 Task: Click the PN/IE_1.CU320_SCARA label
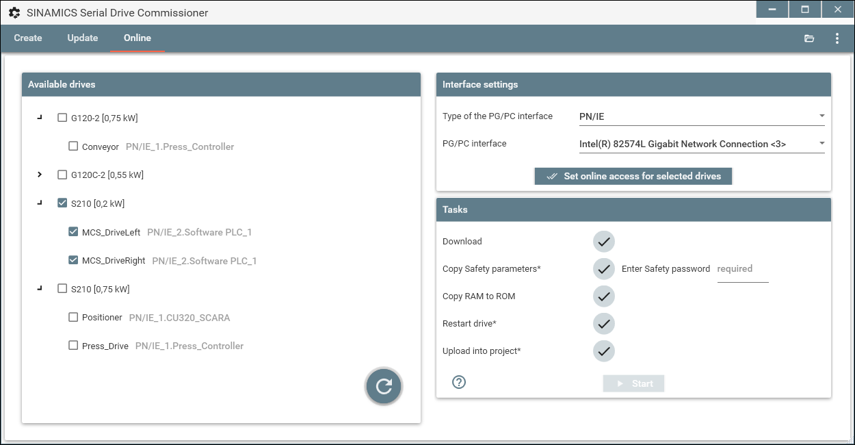(x=180, y=318)
